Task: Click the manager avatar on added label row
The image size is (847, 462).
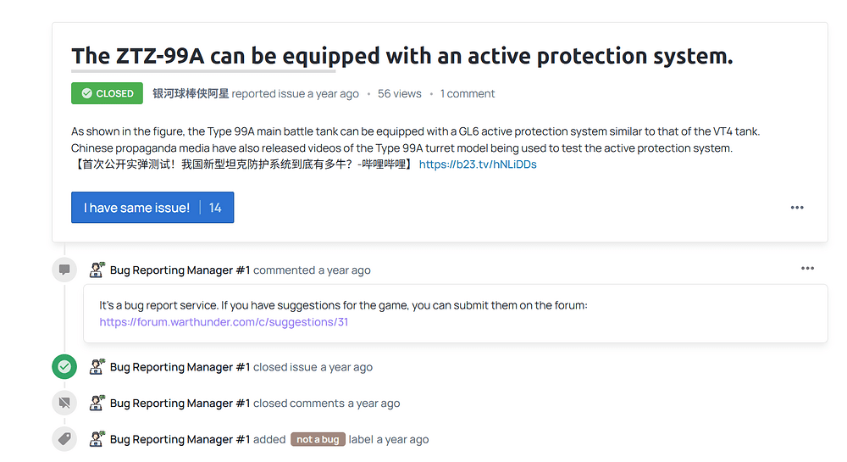Action: [x=97, y=439]
